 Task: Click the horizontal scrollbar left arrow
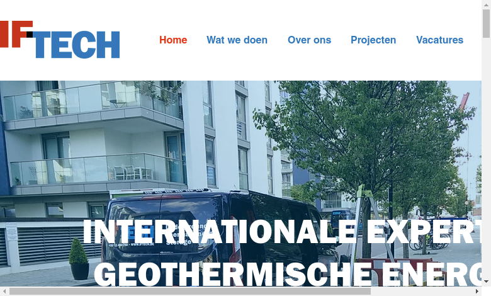[x=4, y=292]
